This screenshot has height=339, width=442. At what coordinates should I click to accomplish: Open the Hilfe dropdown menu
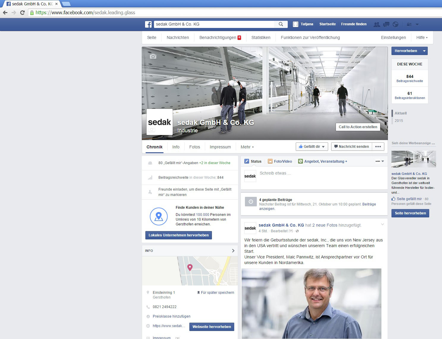[x=422, y=37]
